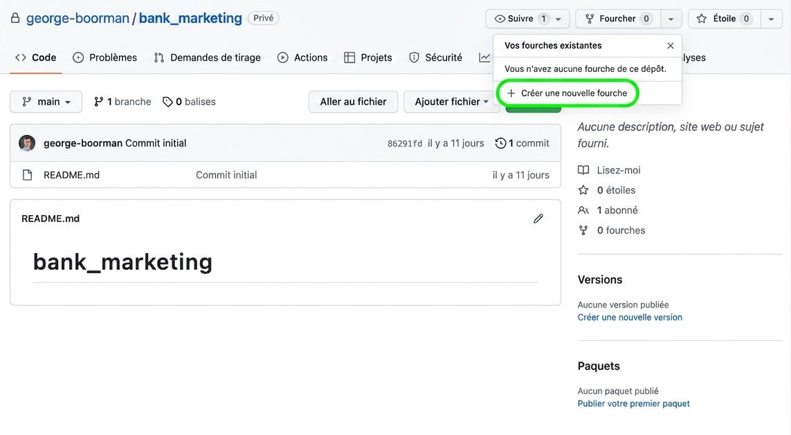Open the Ajouter fichier dropdown
This screenshot has width=791, height=435.
[x=451, y=102]
